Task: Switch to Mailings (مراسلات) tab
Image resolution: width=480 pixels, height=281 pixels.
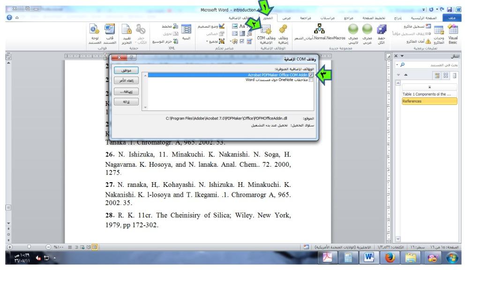Action: (x=327, y=18)
